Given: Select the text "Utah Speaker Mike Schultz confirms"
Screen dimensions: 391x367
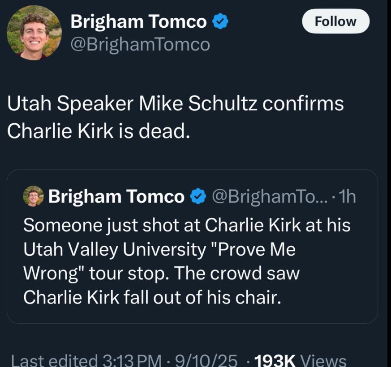Looking at the screenshot, I should (175, 104).
